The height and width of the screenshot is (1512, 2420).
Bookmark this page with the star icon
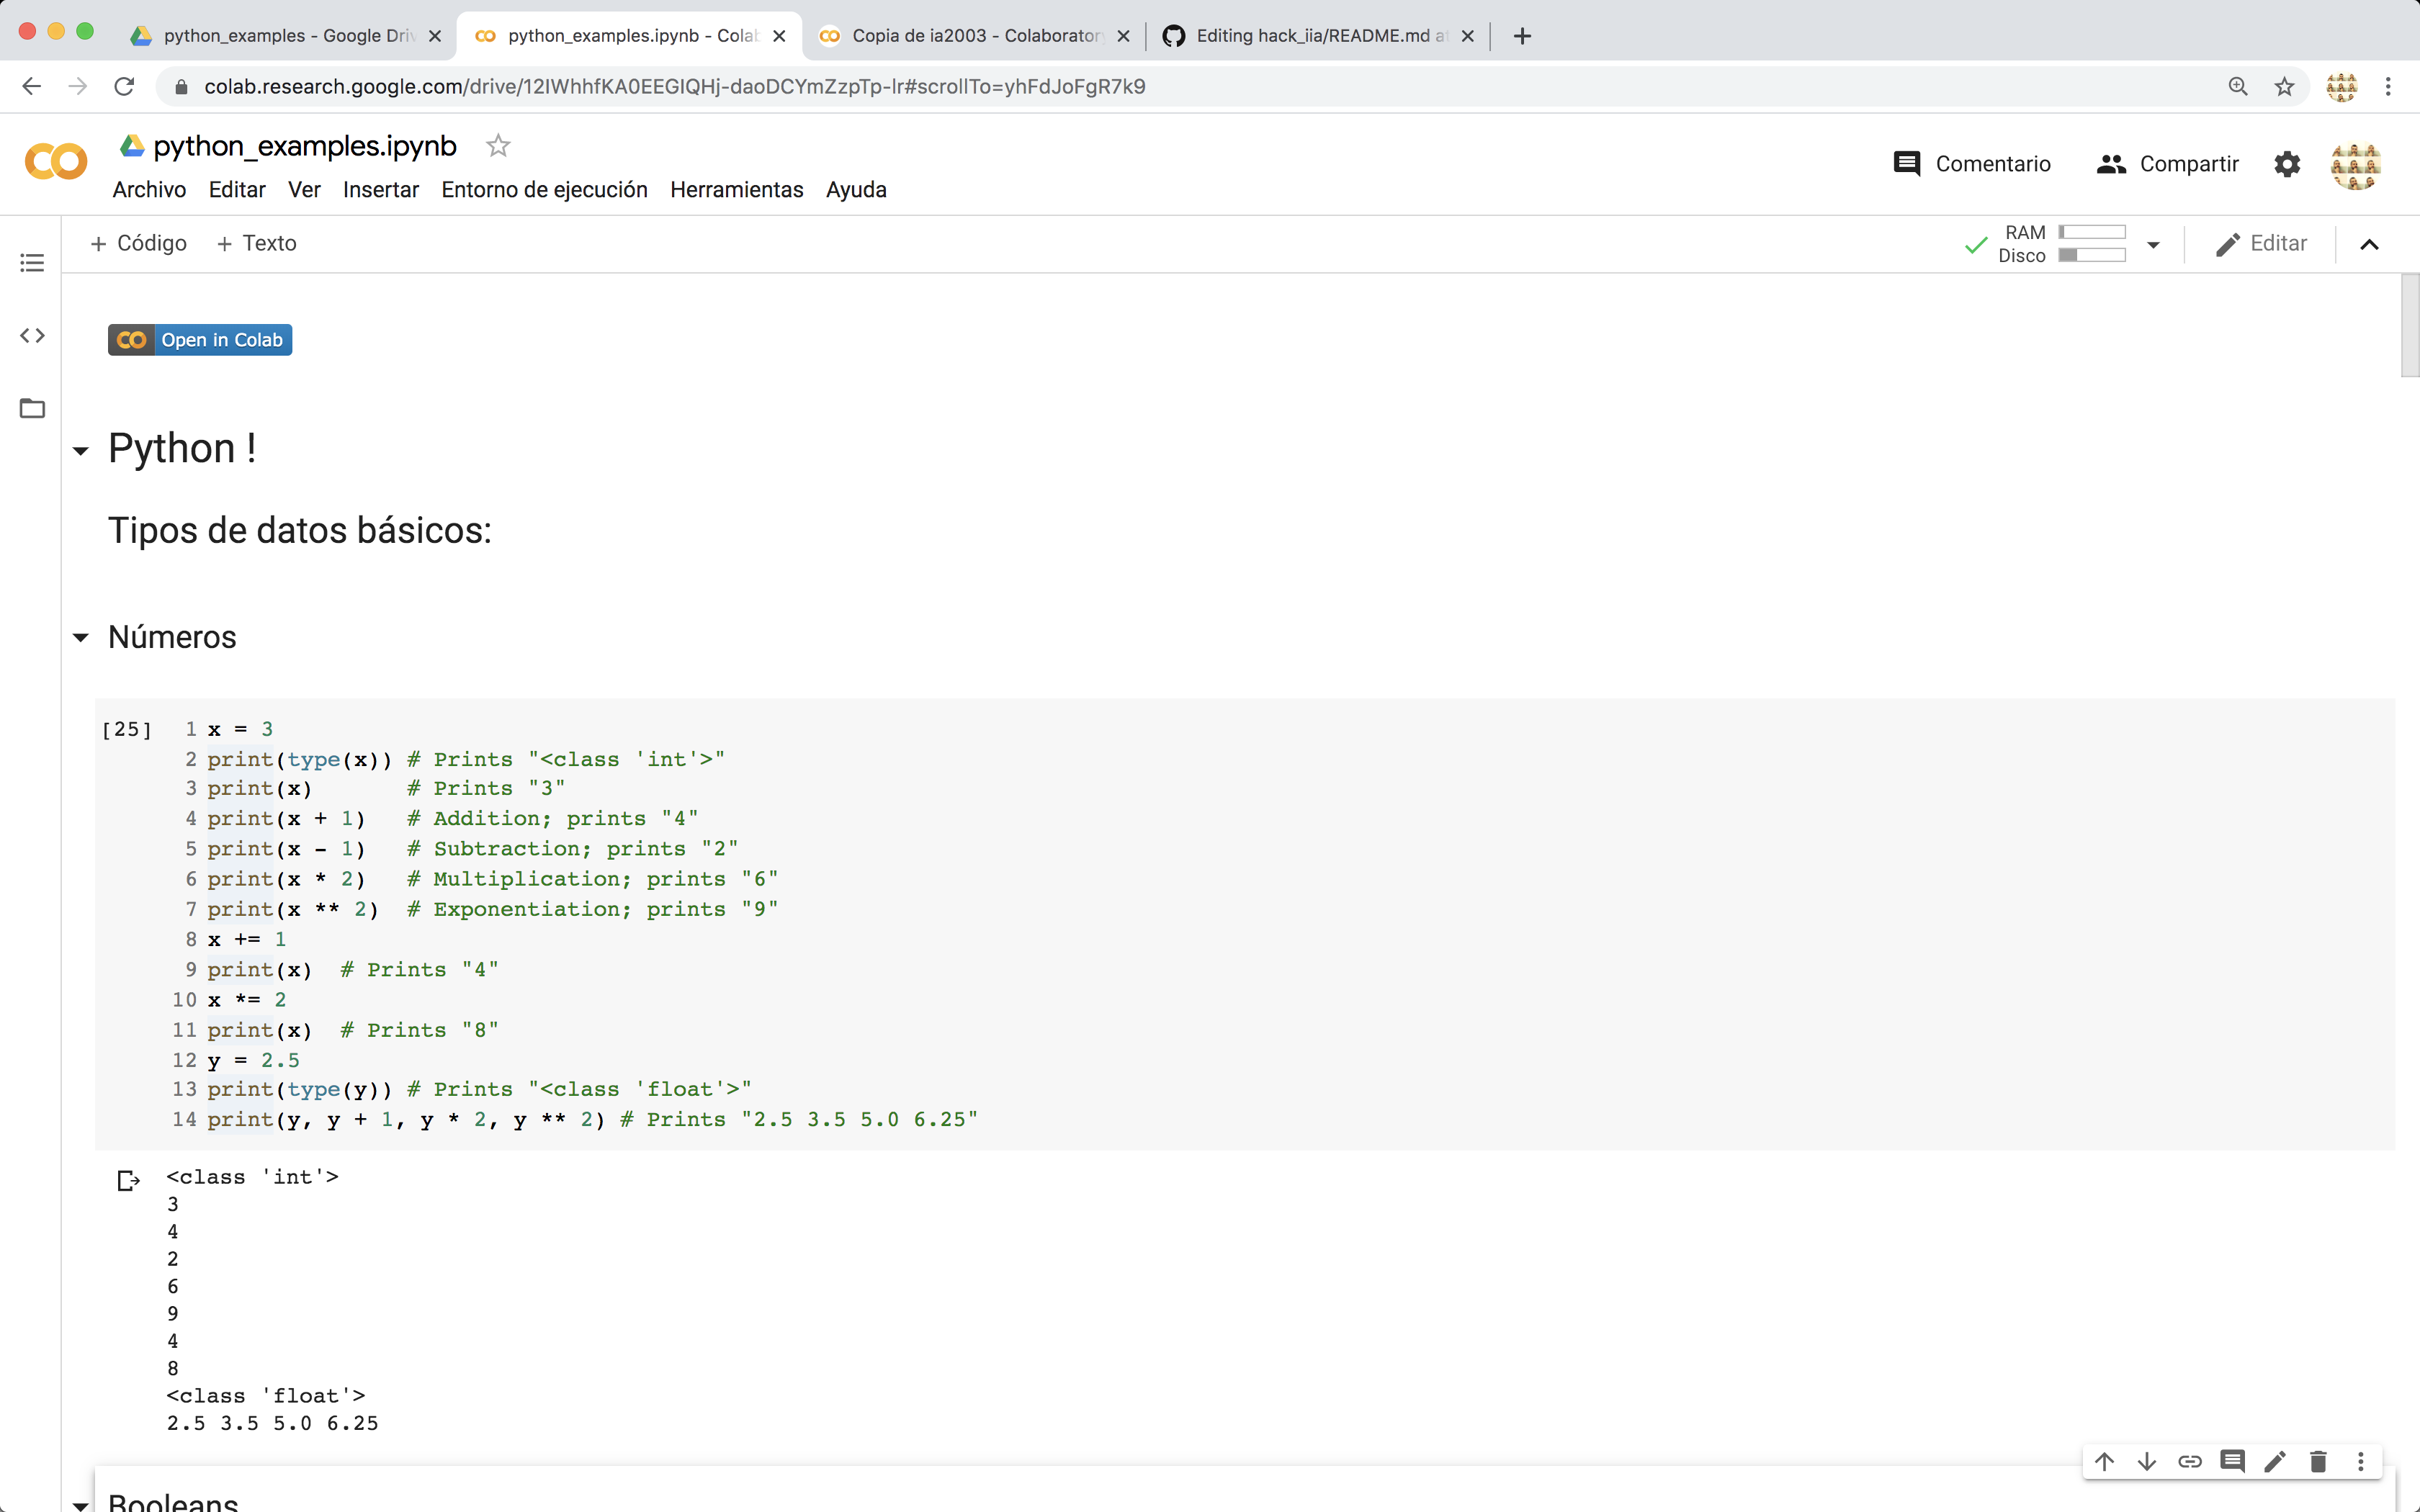coord(2284,87)
